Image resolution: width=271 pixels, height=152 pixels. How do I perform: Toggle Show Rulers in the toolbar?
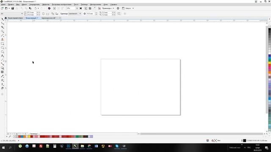pyautogui.click(x=86, y=8)
